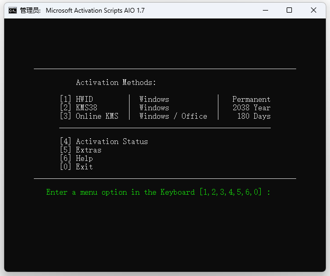330x276 pixels.
Task: Click the '[0] Exit' line
Action: pos(76,167)
